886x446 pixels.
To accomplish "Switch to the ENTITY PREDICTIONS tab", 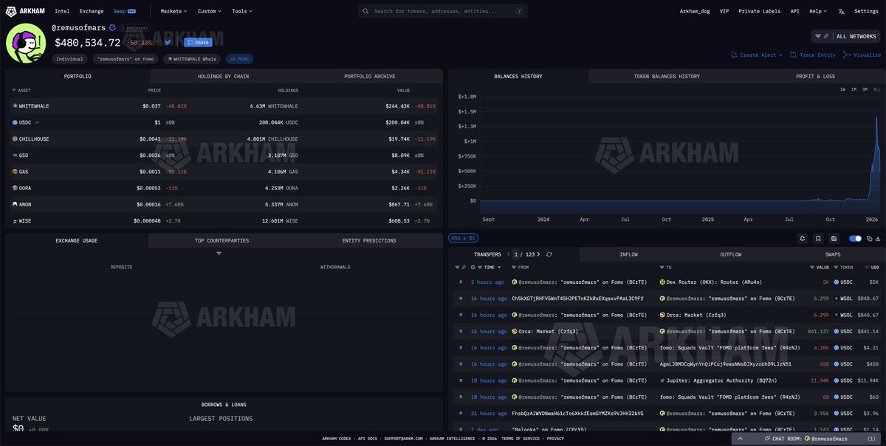I will click(369, 240).
